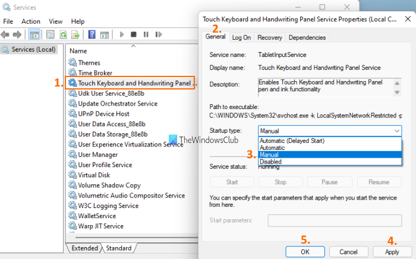The width and height of the screenshot is (416, 259).
Task: Open the Help menu
Action: pos(78,21)
